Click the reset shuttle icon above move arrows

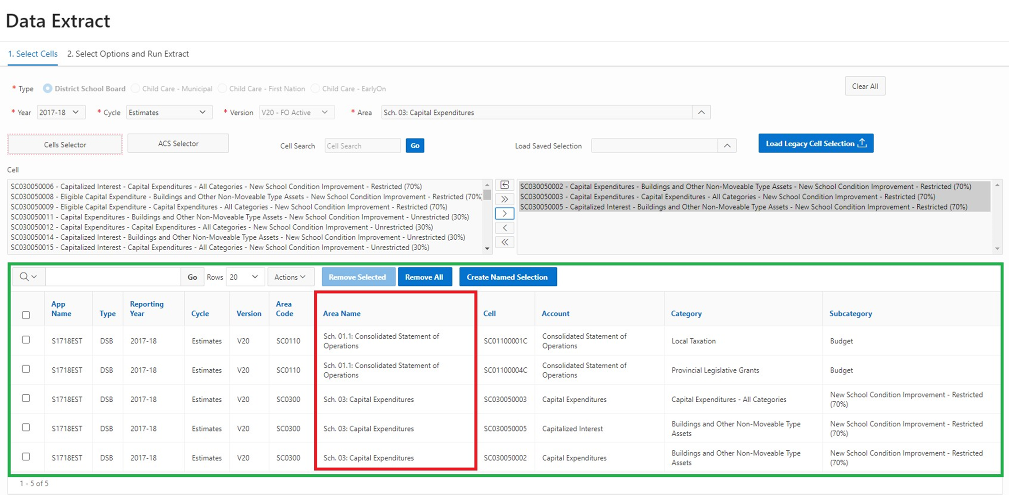click(x=504, y=185)
